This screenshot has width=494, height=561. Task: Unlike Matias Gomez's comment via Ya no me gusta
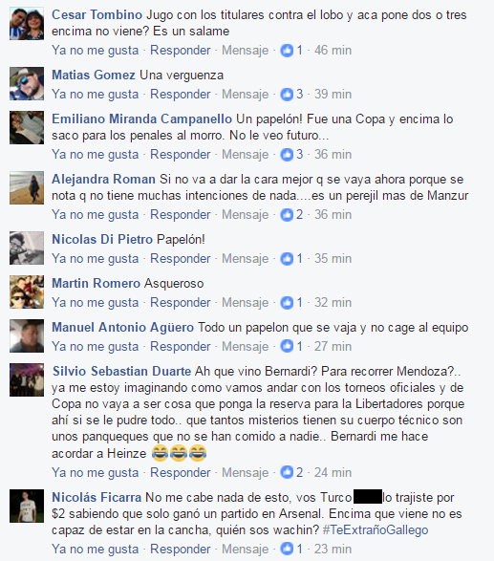96,95
